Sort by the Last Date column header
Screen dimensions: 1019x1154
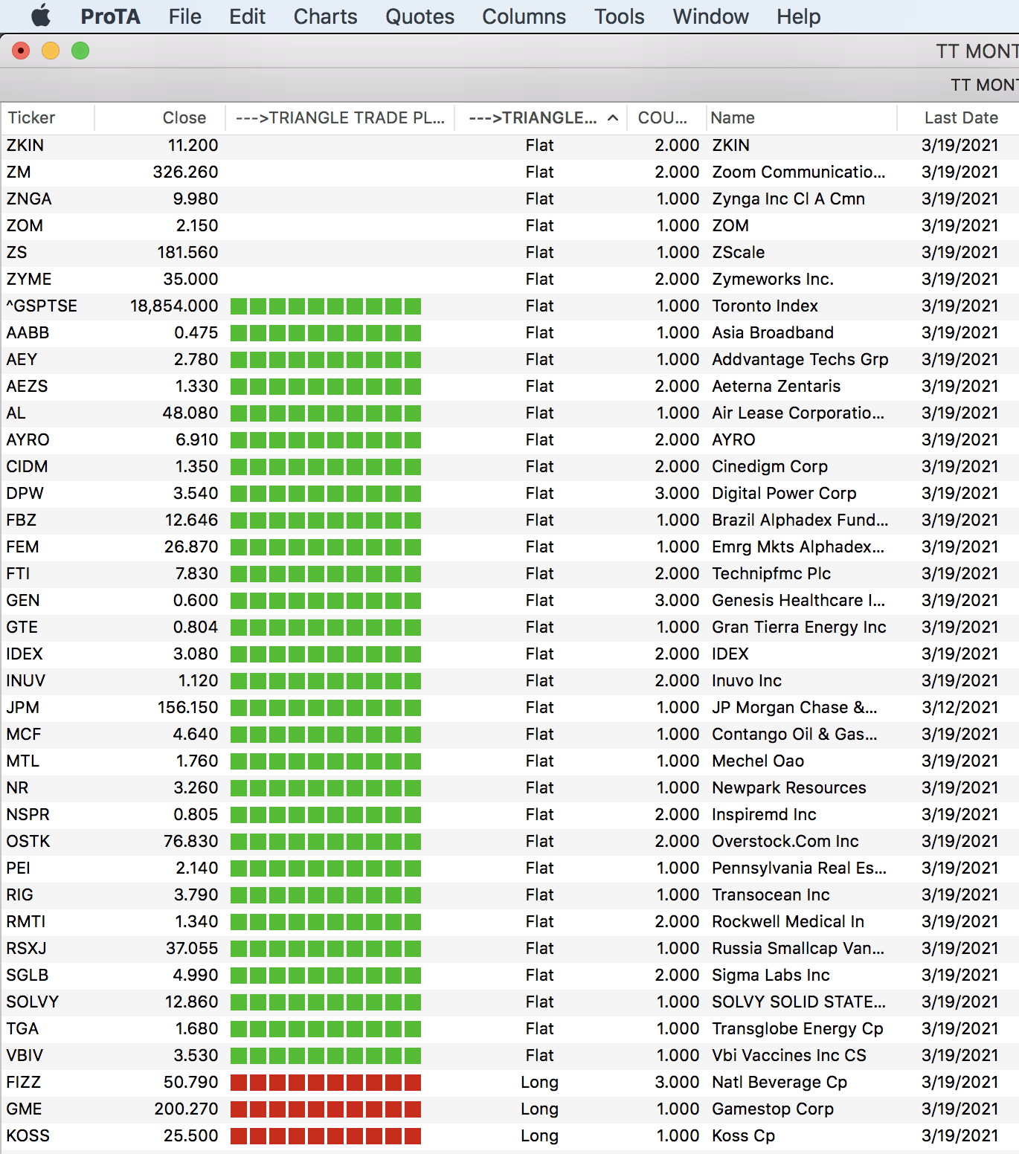point(959,117)
